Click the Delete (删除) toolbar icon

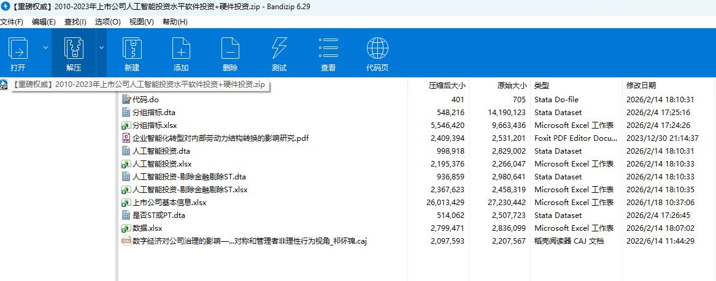click(230, 48)
